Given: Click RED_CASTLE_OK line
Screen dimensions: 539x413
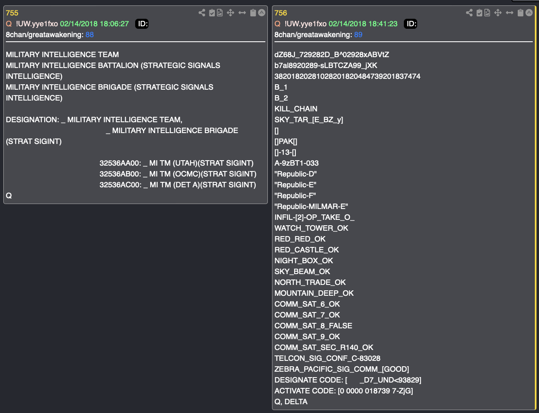Looking at the screenshot, I should click(x=307, y=250).
